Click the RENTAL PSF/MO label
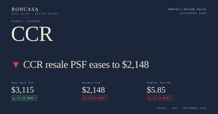Viewport: 218px width, 114px height. pyautogui.click(x=159, y=83)
